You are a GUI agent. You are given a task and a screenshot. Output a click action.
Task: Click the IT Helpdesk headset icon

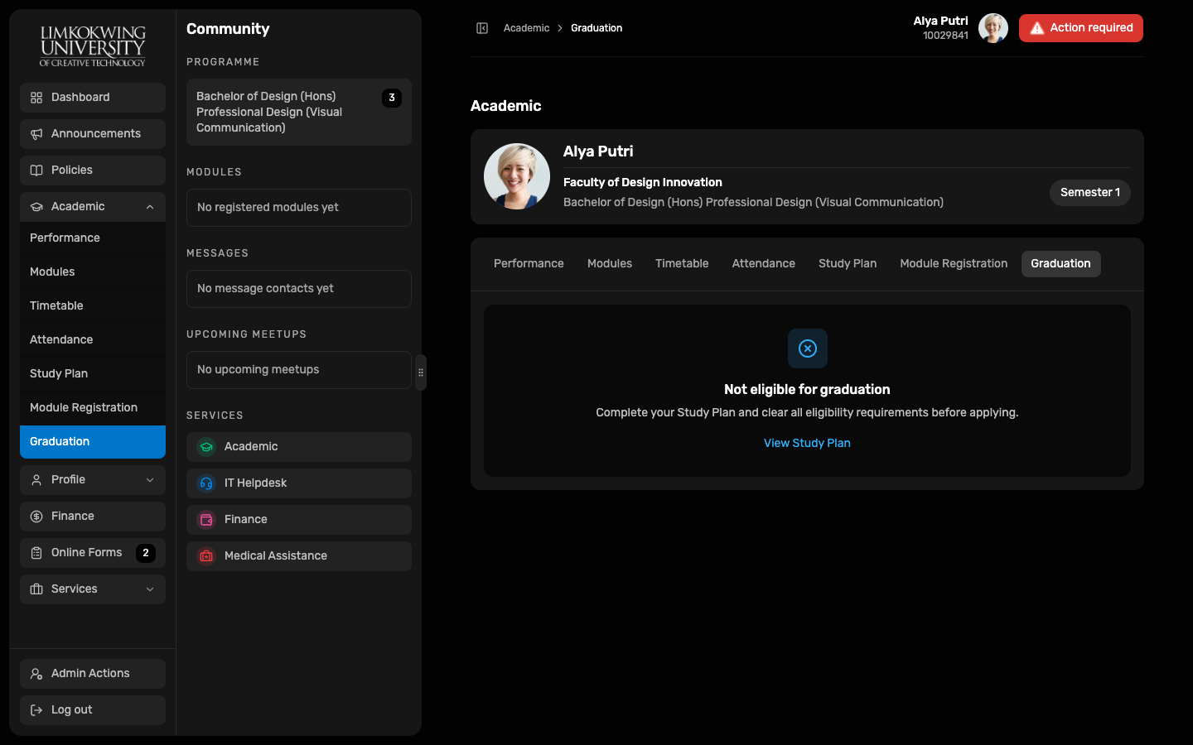coord(206,483)
